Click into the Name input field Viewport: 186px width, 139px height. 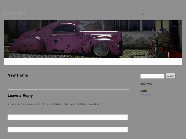pos(68,117)
